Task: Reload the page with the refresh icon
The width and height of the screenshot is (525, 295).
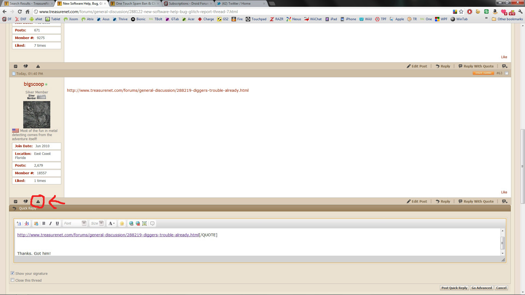Action: click(20, 11)
